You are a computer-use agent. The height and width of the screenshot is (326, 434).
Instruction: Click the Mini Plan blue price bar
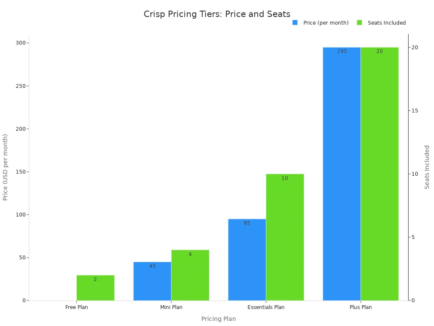152,282
